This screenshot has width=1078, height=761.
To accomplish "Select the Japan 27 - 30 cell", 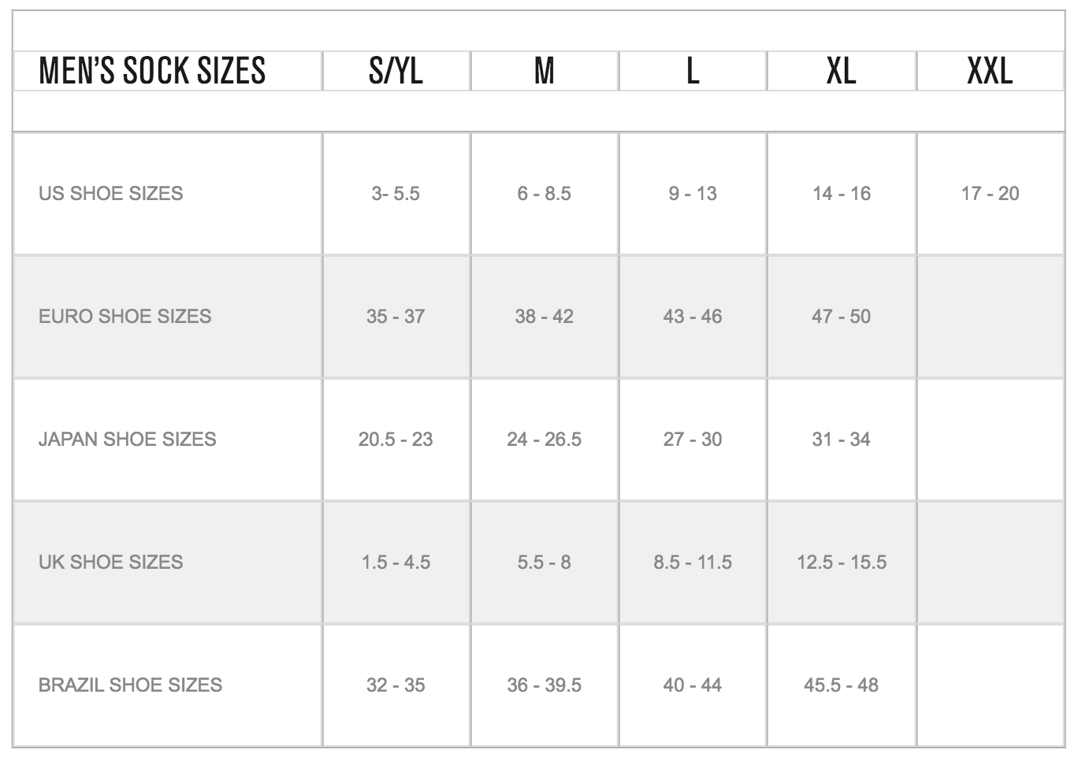I will click(x=693, y=440).
